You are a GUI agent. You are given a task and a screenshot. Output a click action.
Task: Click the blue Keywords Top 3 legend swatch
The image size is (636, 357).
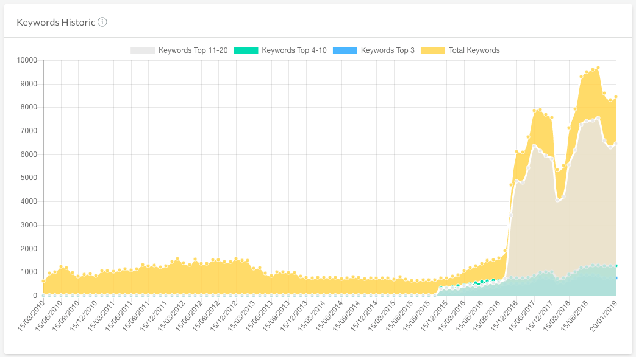tap(345, 50)
